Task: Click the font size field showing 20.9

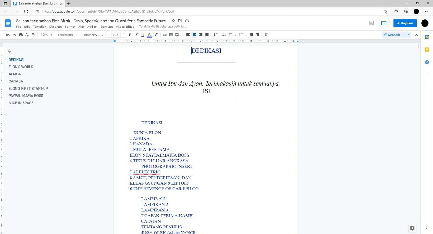Action: click(x=116, y=35)
